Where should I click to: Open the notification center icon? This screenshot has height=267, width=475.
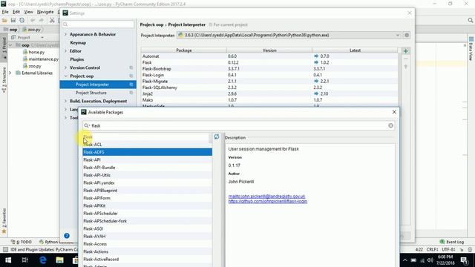pyautogui.click(x=464, y=260)
